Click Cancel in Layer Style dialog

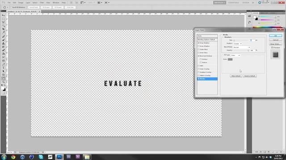[x=275, y=40]
